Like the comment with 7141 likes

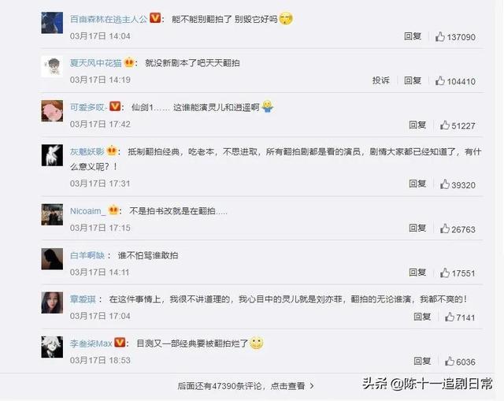(460, 317)
